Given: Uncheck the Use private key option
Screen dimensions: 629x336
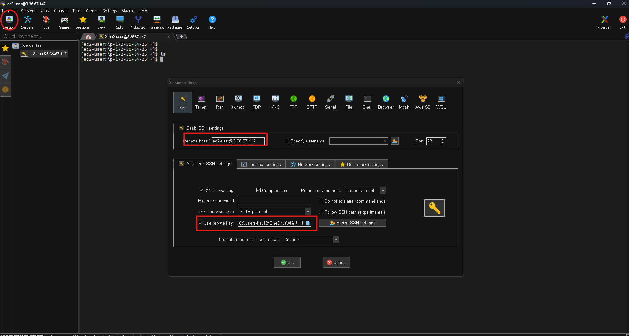Looking at the screenshot, I should click(200, 223).
